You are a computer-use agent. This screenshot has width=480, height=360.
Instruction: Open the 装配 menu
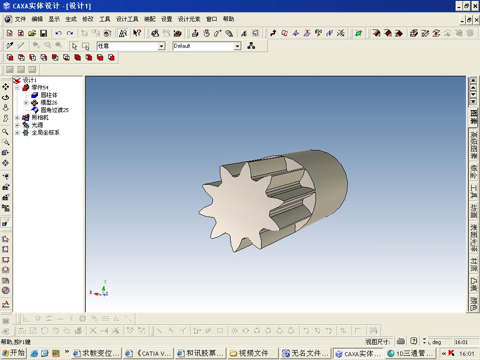point(150,19)
